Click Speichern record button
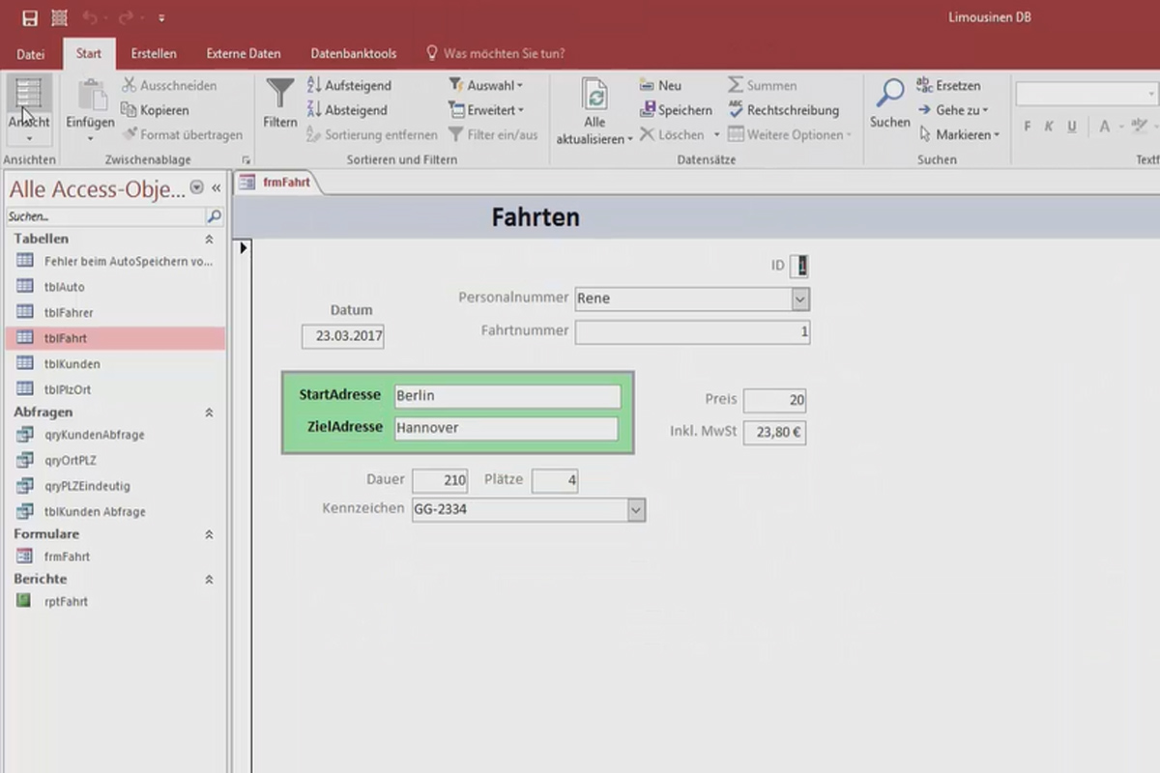 [676, 110]
